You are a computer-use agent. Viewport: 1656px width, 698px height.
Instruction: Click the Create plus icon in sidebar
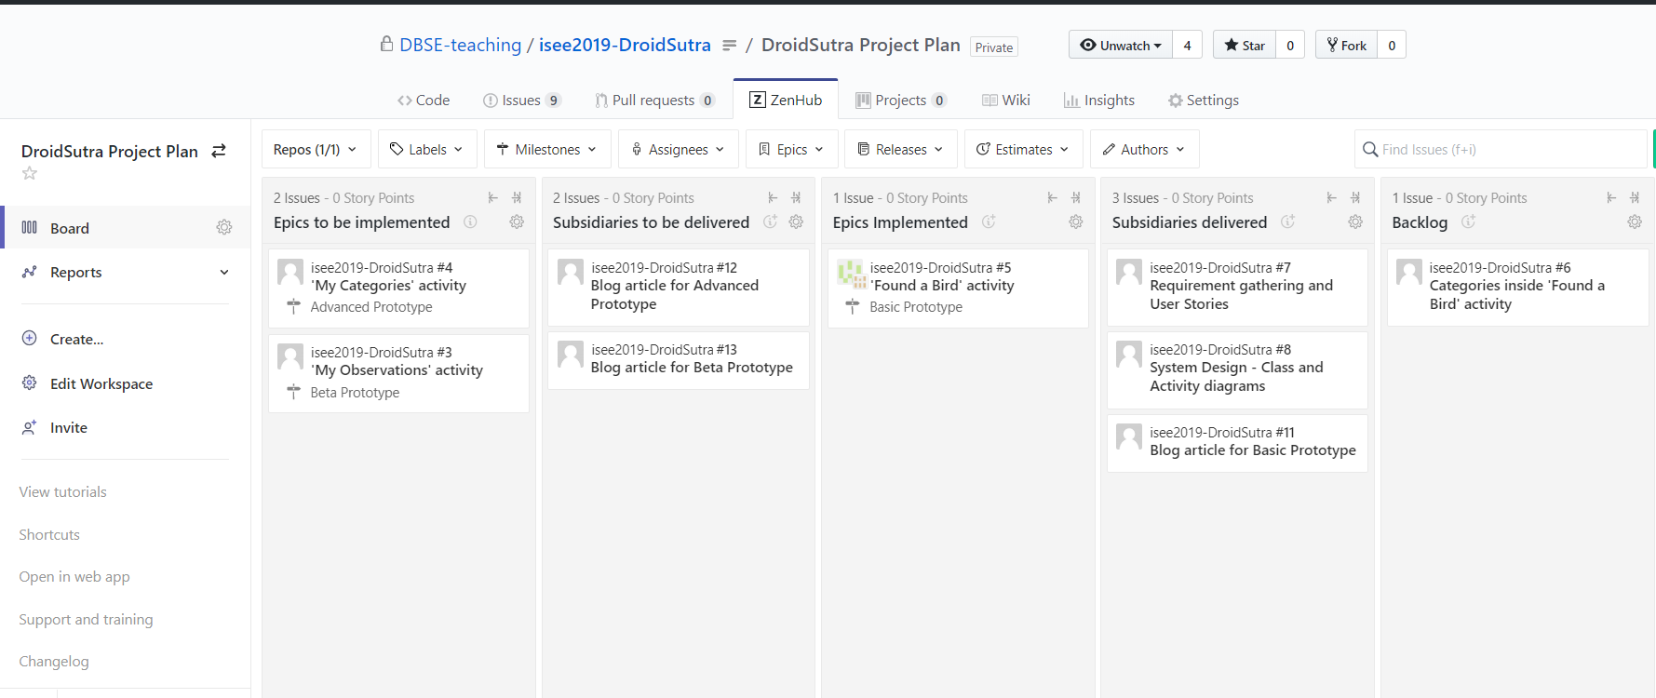30,339
